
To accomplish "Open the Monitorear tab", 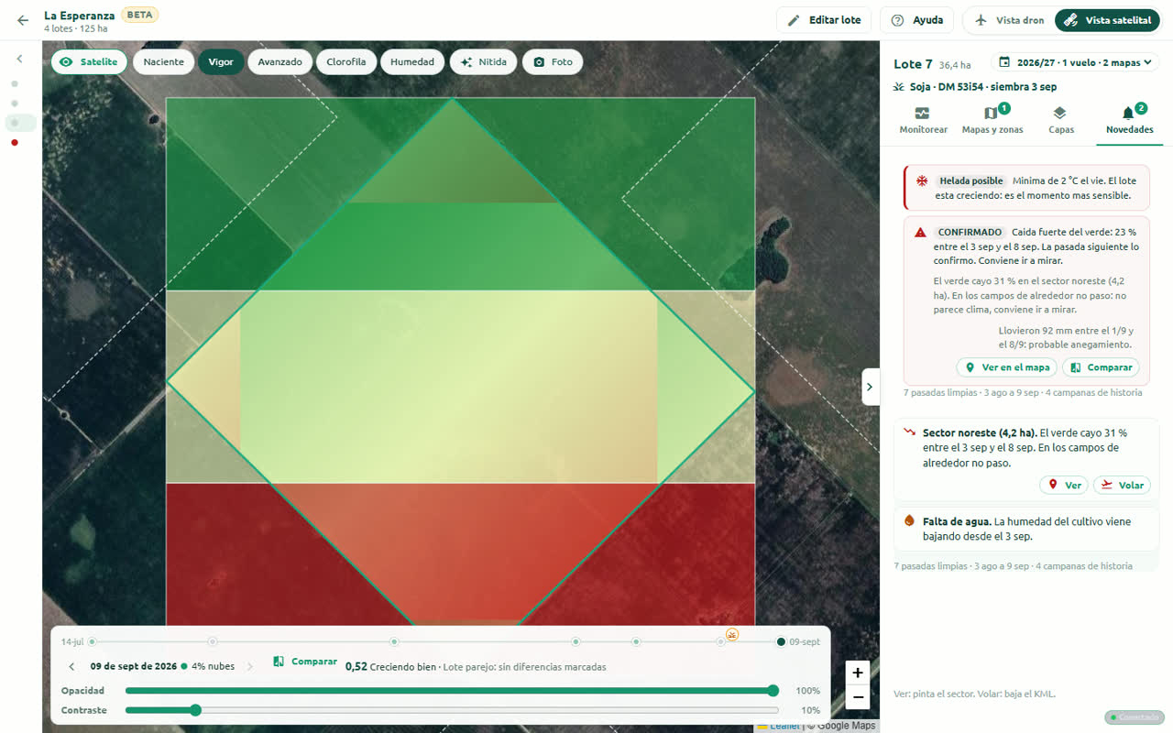I will pos(923,120).
